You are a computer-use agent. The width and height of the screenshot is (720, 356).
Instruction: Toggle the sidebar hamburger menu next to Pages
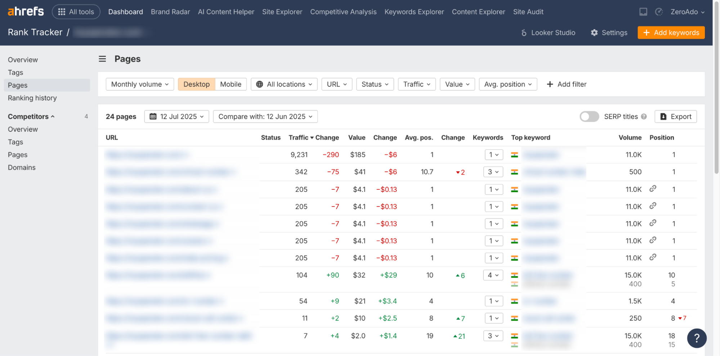[x=102, y=59]
